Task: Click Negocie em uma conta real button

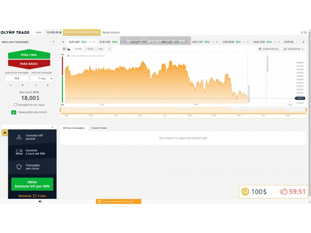Action: tap(82, 32)
